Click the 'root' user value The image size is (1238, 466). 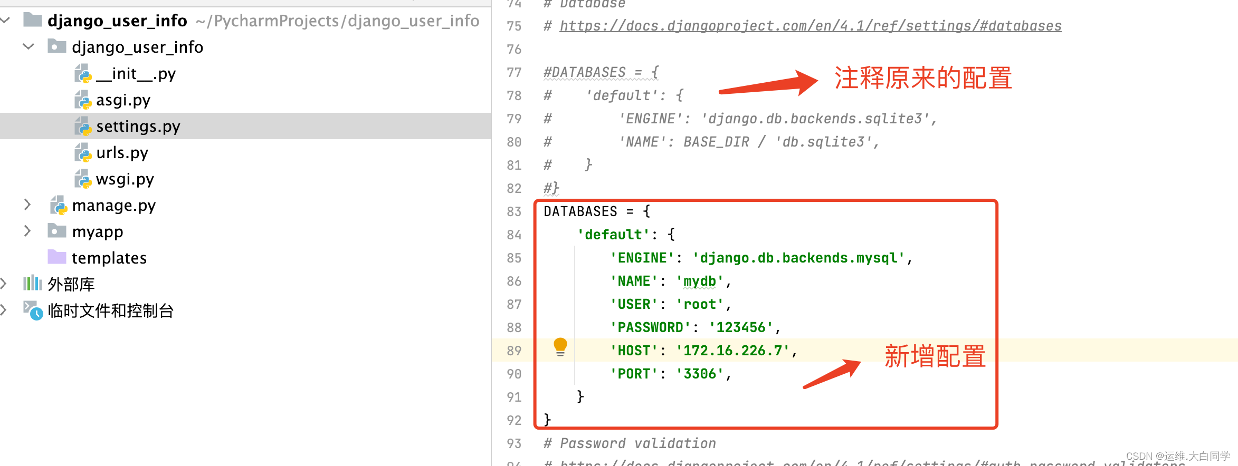coord(700,304)
